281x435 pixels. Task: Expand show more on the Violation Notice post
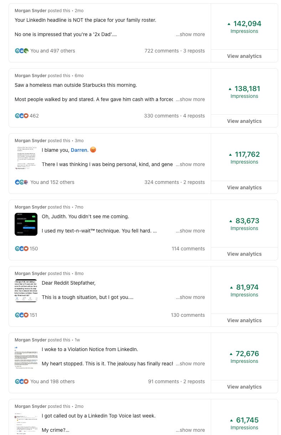pos(190,364)
